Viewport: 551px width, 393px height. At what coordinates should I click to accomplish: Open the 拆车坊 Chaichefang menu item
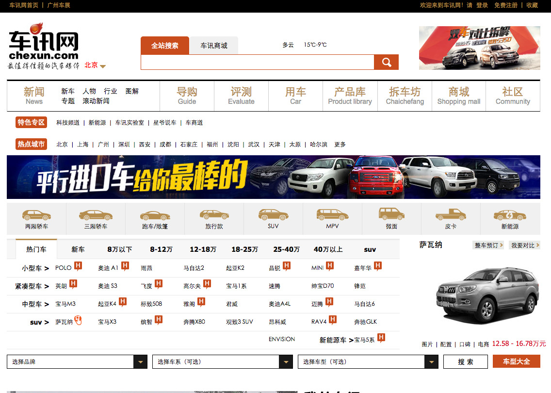tap(405, 96)
